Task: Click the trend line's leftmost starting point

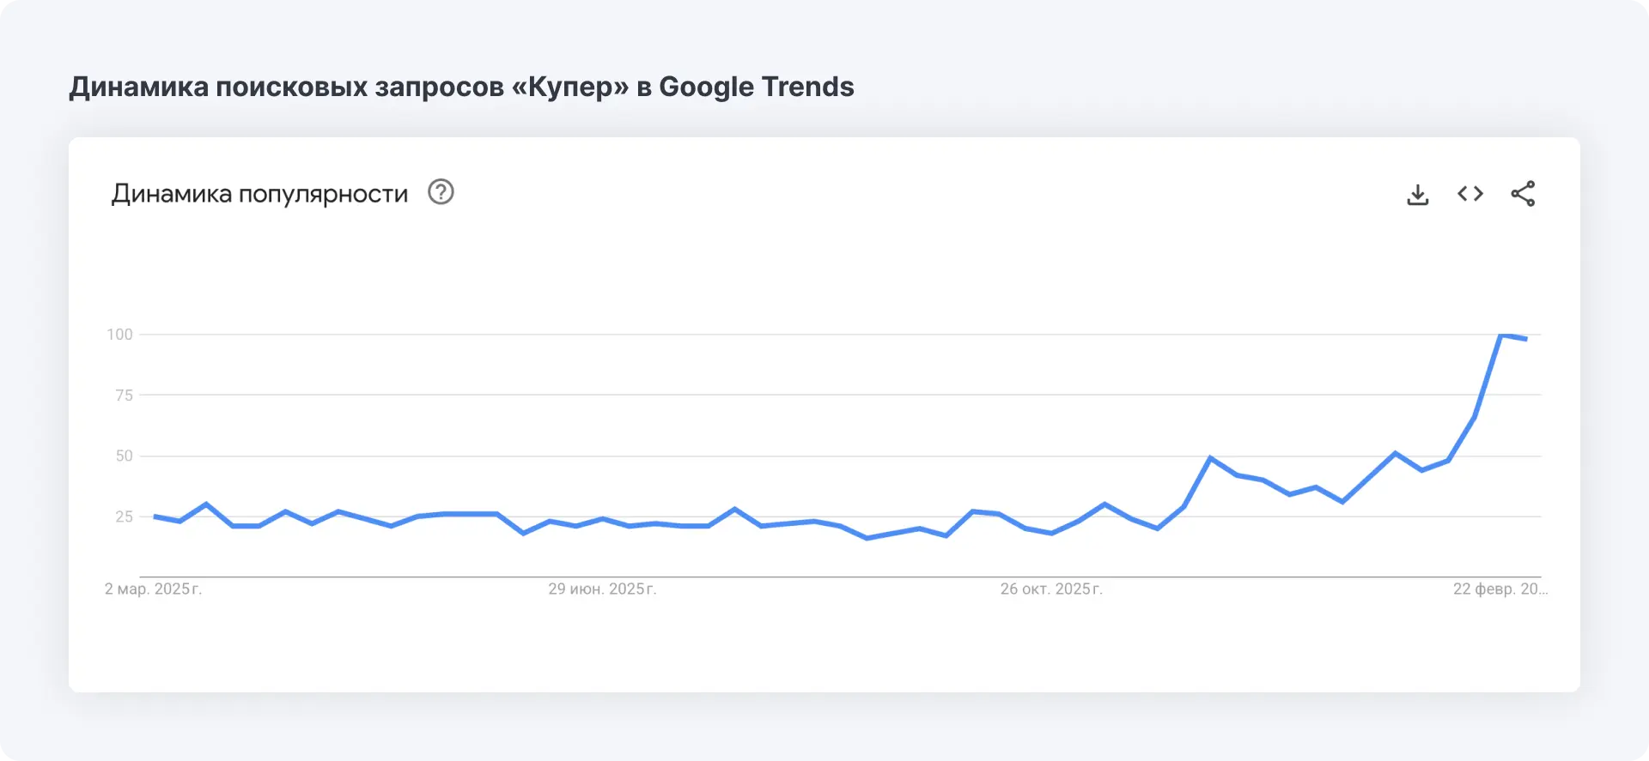Action: [155, 516]
